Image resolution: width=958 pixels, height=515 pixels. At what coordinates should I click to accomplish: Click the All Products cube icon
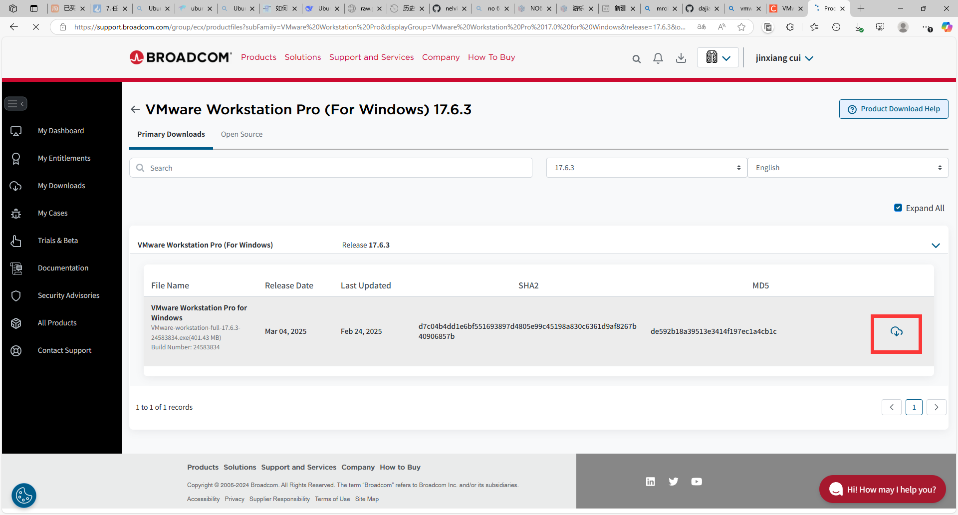tap(16, 323)
